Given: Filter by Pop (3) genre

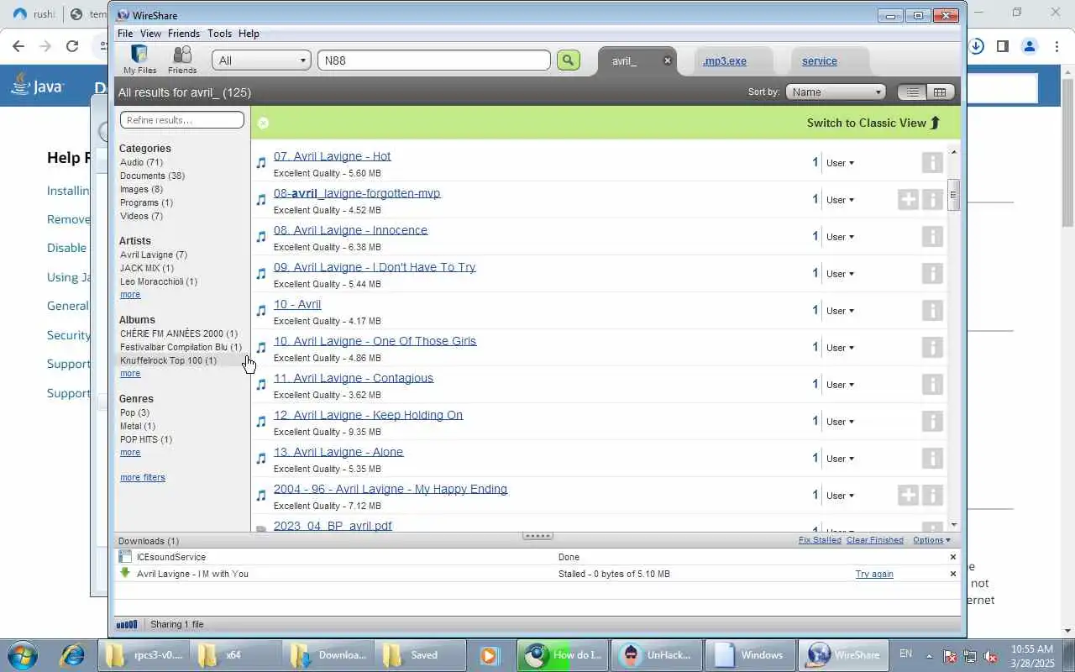Looking at the screenshot, I should click(x=134, y=412).
